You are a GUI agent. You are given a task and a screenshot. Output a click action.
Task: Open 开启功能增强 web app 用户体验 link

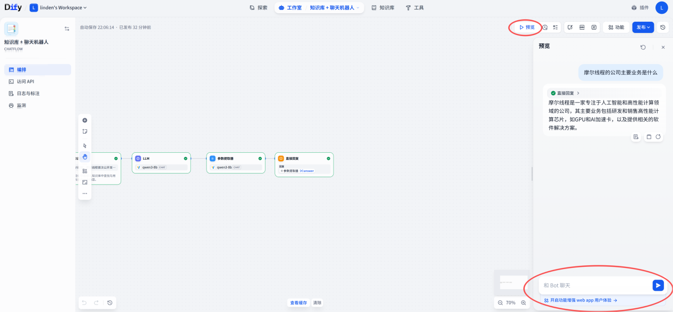[580, 300]
